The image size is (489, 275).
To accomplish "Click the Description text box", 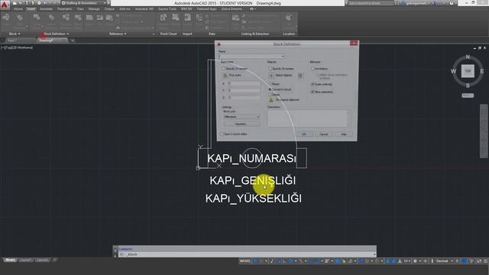I will click(x=309, y=118).
